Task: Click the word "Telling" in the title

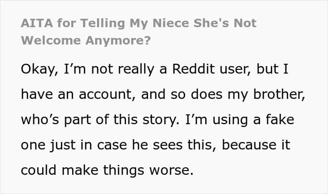Action: point(103,23)
